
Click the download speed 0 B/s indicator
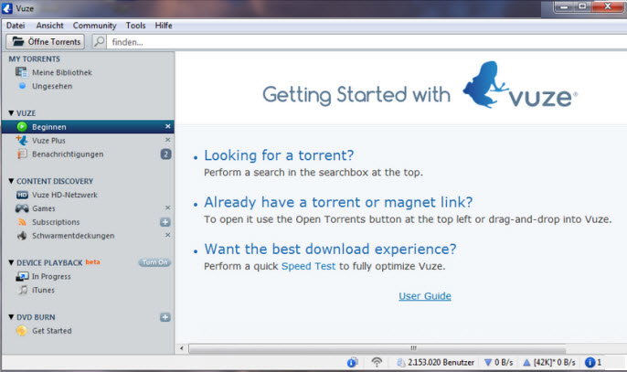tap(499, 362)
